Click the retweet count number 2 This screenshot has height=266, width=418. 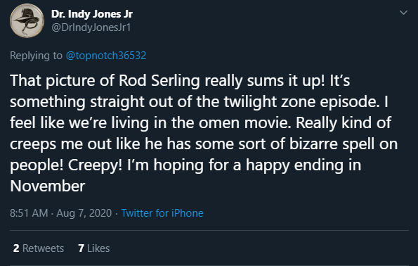(16, 248)
